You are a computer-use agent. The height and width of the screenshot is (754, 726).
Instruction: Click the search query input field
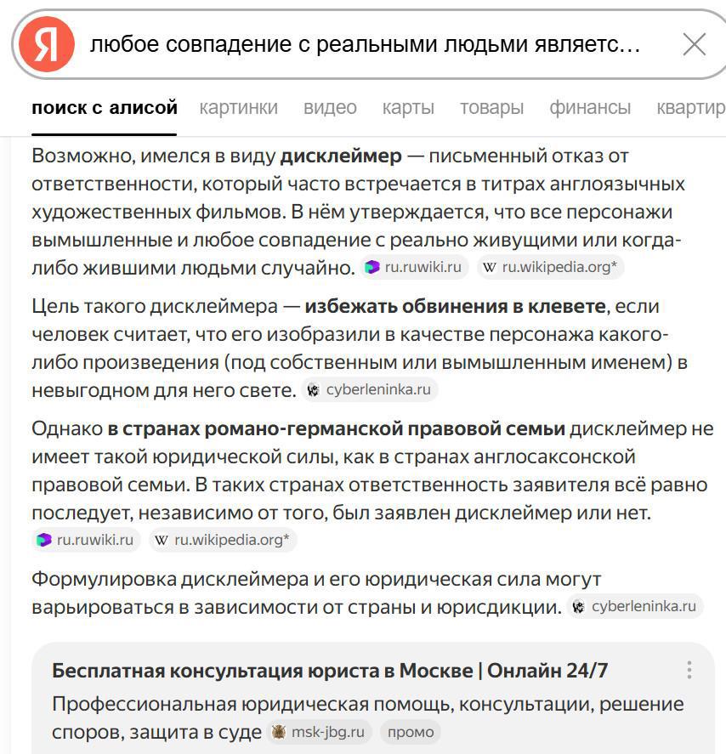coord(366,45)
